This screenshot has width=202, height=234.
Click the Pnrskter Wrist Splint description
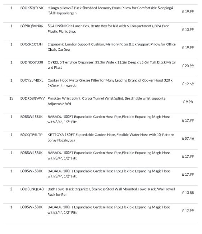pos(106,101)
